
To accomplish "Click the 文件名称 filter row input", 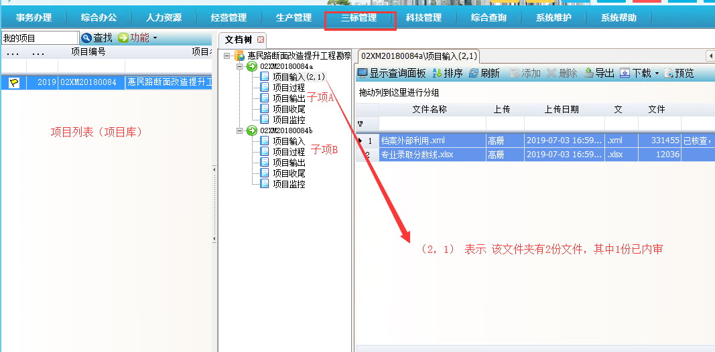I will click(432, 123).
